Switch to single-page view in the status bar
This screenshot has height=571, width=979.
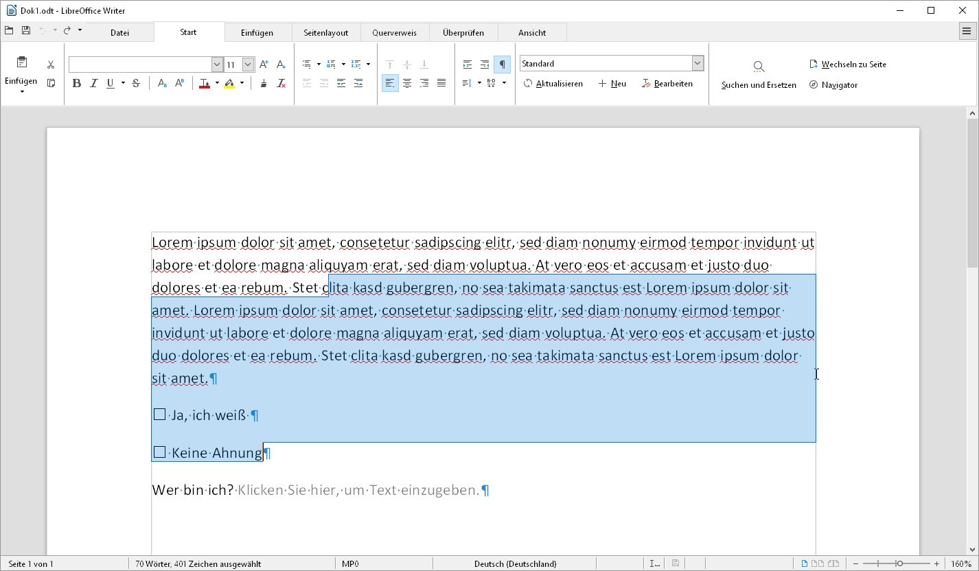pos(805,563)
